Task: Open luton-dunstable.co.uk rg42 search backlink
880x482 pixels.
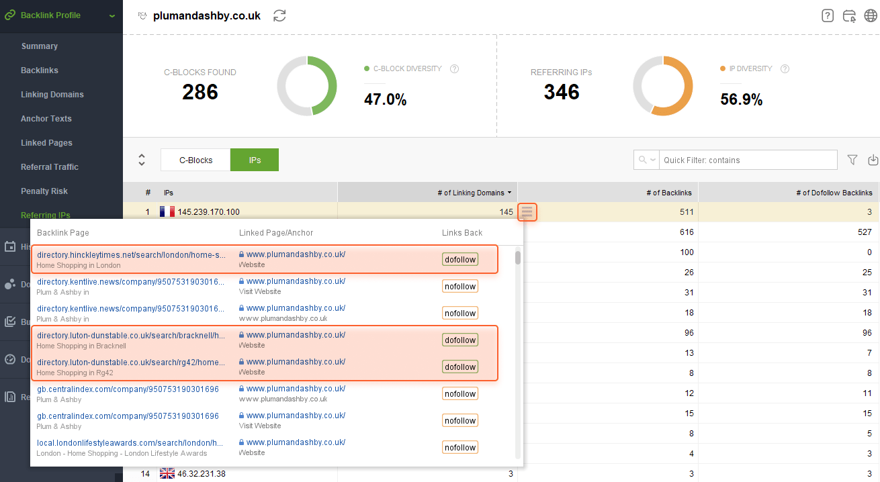Action: point(132,362)
